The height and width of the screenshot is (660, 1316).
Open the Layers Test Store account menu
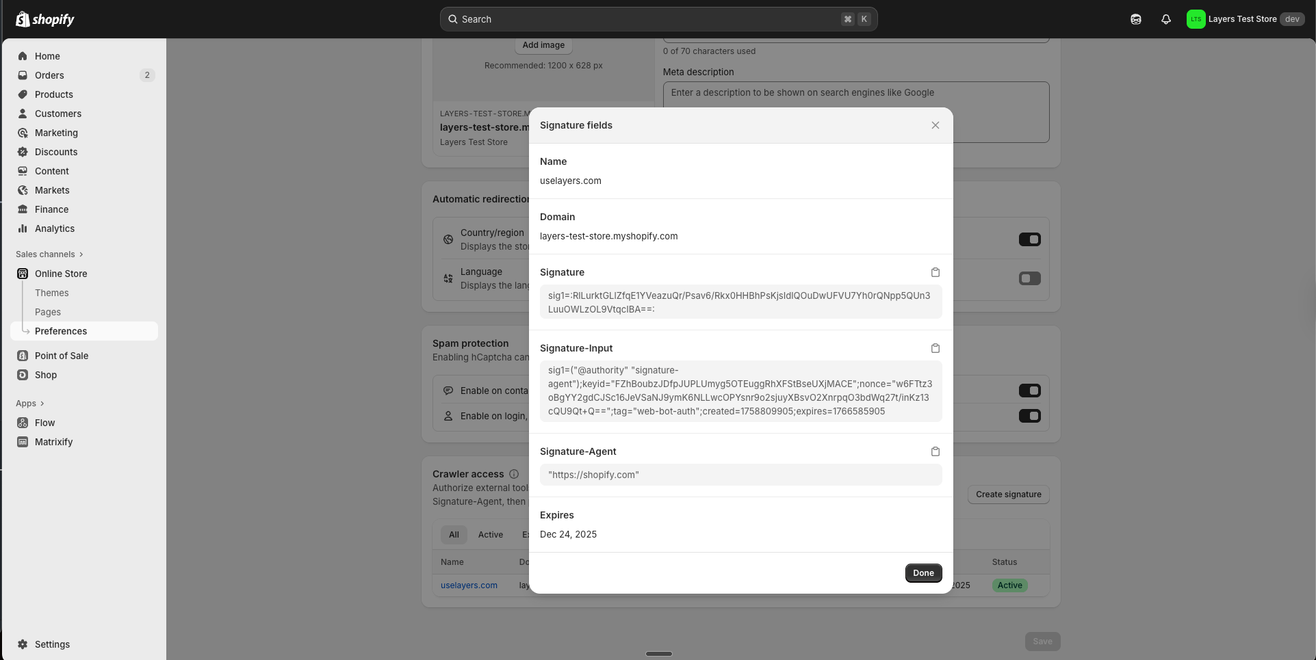click(x=1245, y=19)
